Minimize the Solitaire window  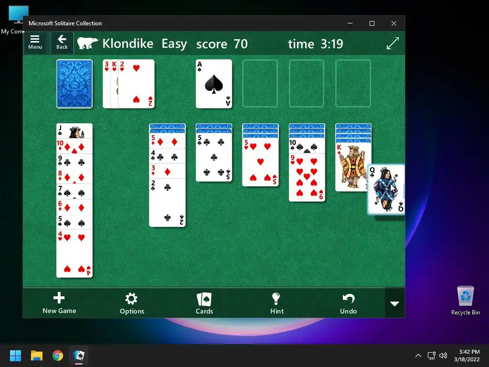350,23
